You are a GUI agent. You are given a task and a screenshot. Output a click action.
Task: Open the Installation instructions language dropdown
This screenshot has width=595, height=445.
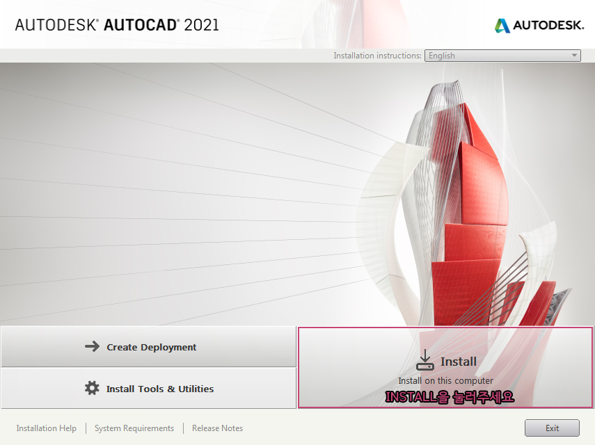click(x=502, y=56)
